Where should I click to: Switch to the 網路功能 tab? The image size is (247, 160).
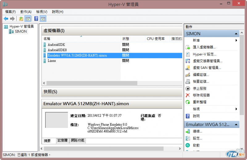pos(77,140)
